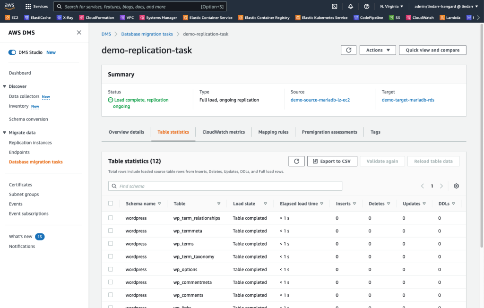Open table preferences gear icon
Image resolution: width=484 pixels, height=308 pixels.
[x=456, y=186]
